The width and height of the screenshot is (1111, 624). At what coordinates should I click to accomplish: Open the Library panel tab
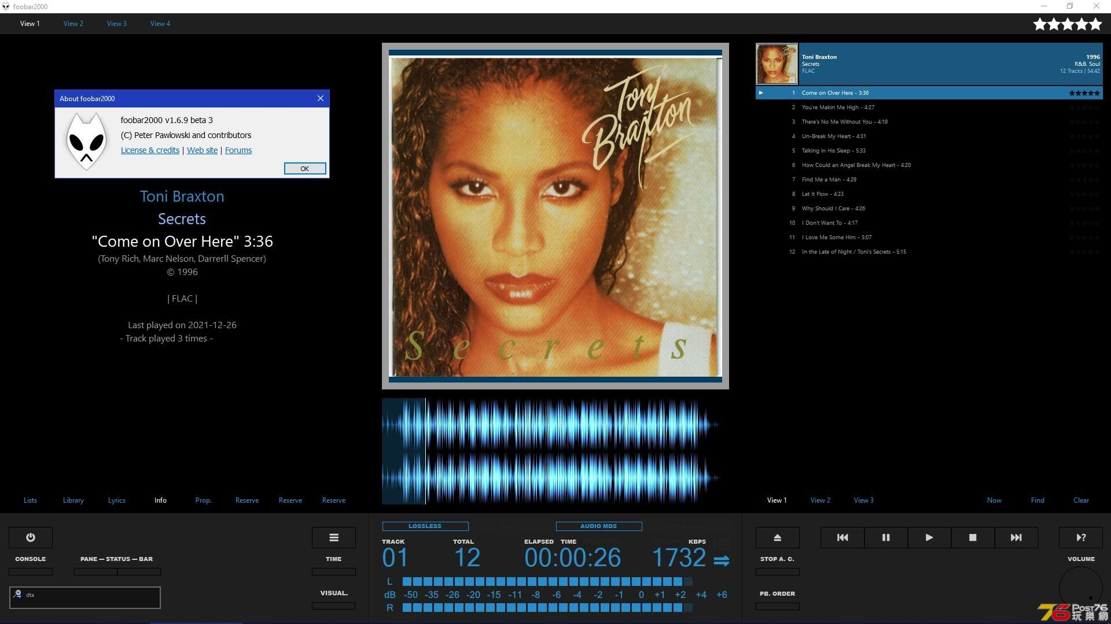tap(73, 500)
